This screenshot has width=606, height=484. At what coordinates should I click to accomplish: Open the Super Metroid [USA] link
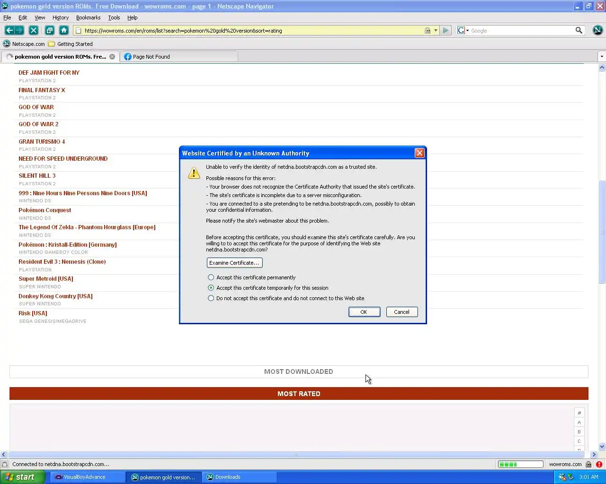[46, 279]
